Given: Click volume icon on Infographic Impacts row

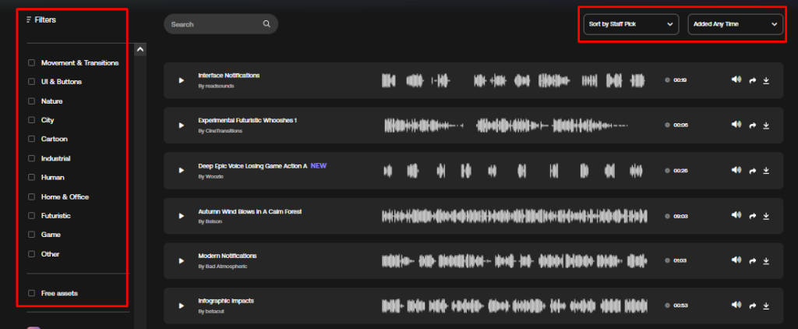Looking at the screenshot, I should (x=736, y=305).
